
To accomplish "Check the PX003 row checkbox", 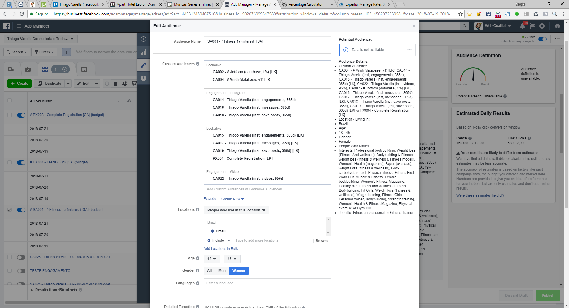I will (9, 115).
